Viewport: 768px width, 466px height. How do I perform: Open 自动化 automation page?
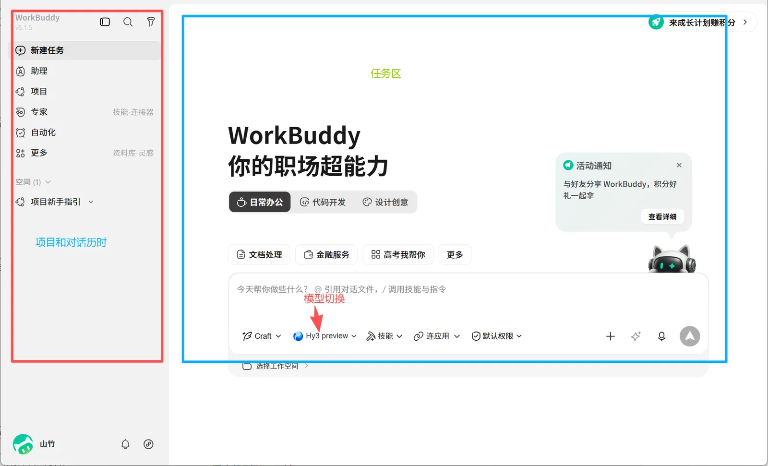click(x=85, y=132)
